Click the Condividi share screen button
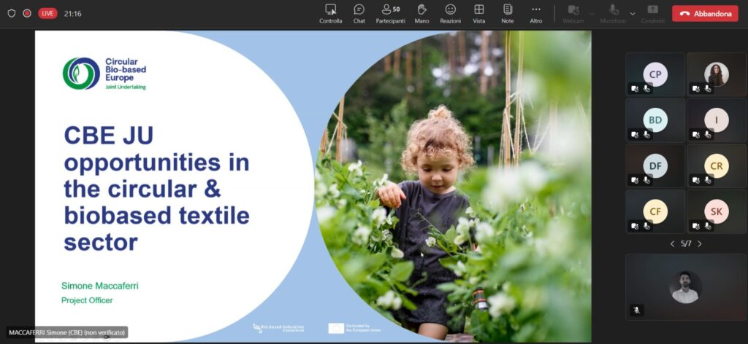748x344 pixels. pos(652,13)
